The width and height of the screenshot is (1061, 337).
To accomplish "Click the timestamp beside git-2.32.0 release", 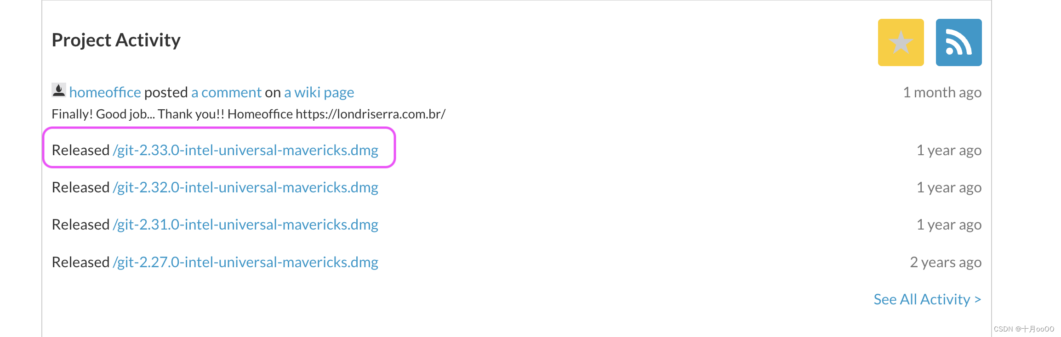I will tap(949, 188).
